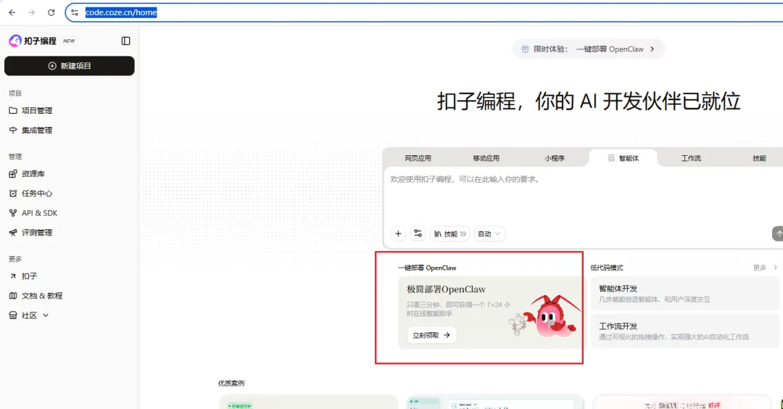Open the second 优质案例 thumbnail

[495, 402]
